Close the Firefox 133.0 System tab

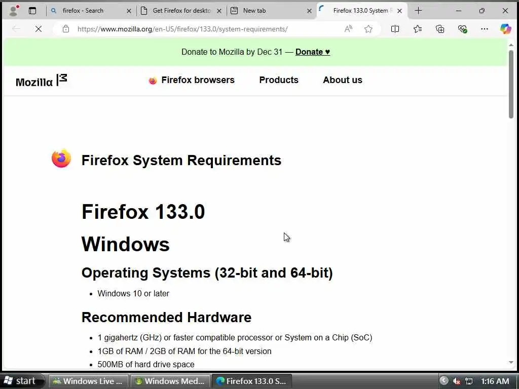[x=399, y=11]
